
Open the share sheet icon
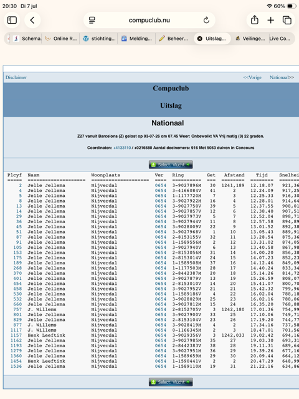(255, 20)
